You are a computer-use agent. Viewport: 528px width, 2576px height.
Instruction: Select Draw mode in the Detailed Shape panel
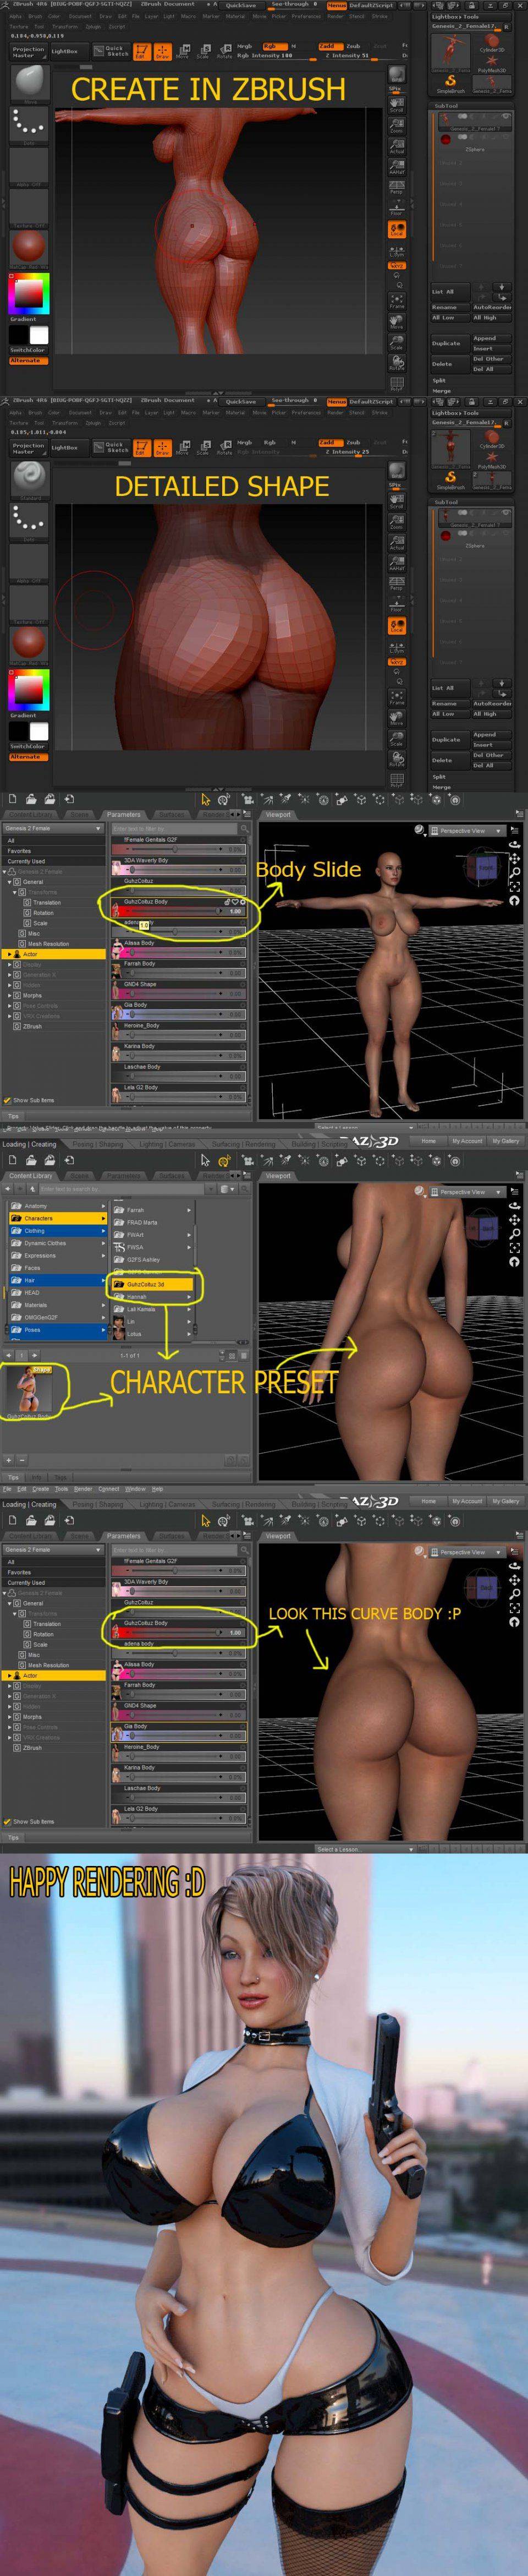(161, 448)
